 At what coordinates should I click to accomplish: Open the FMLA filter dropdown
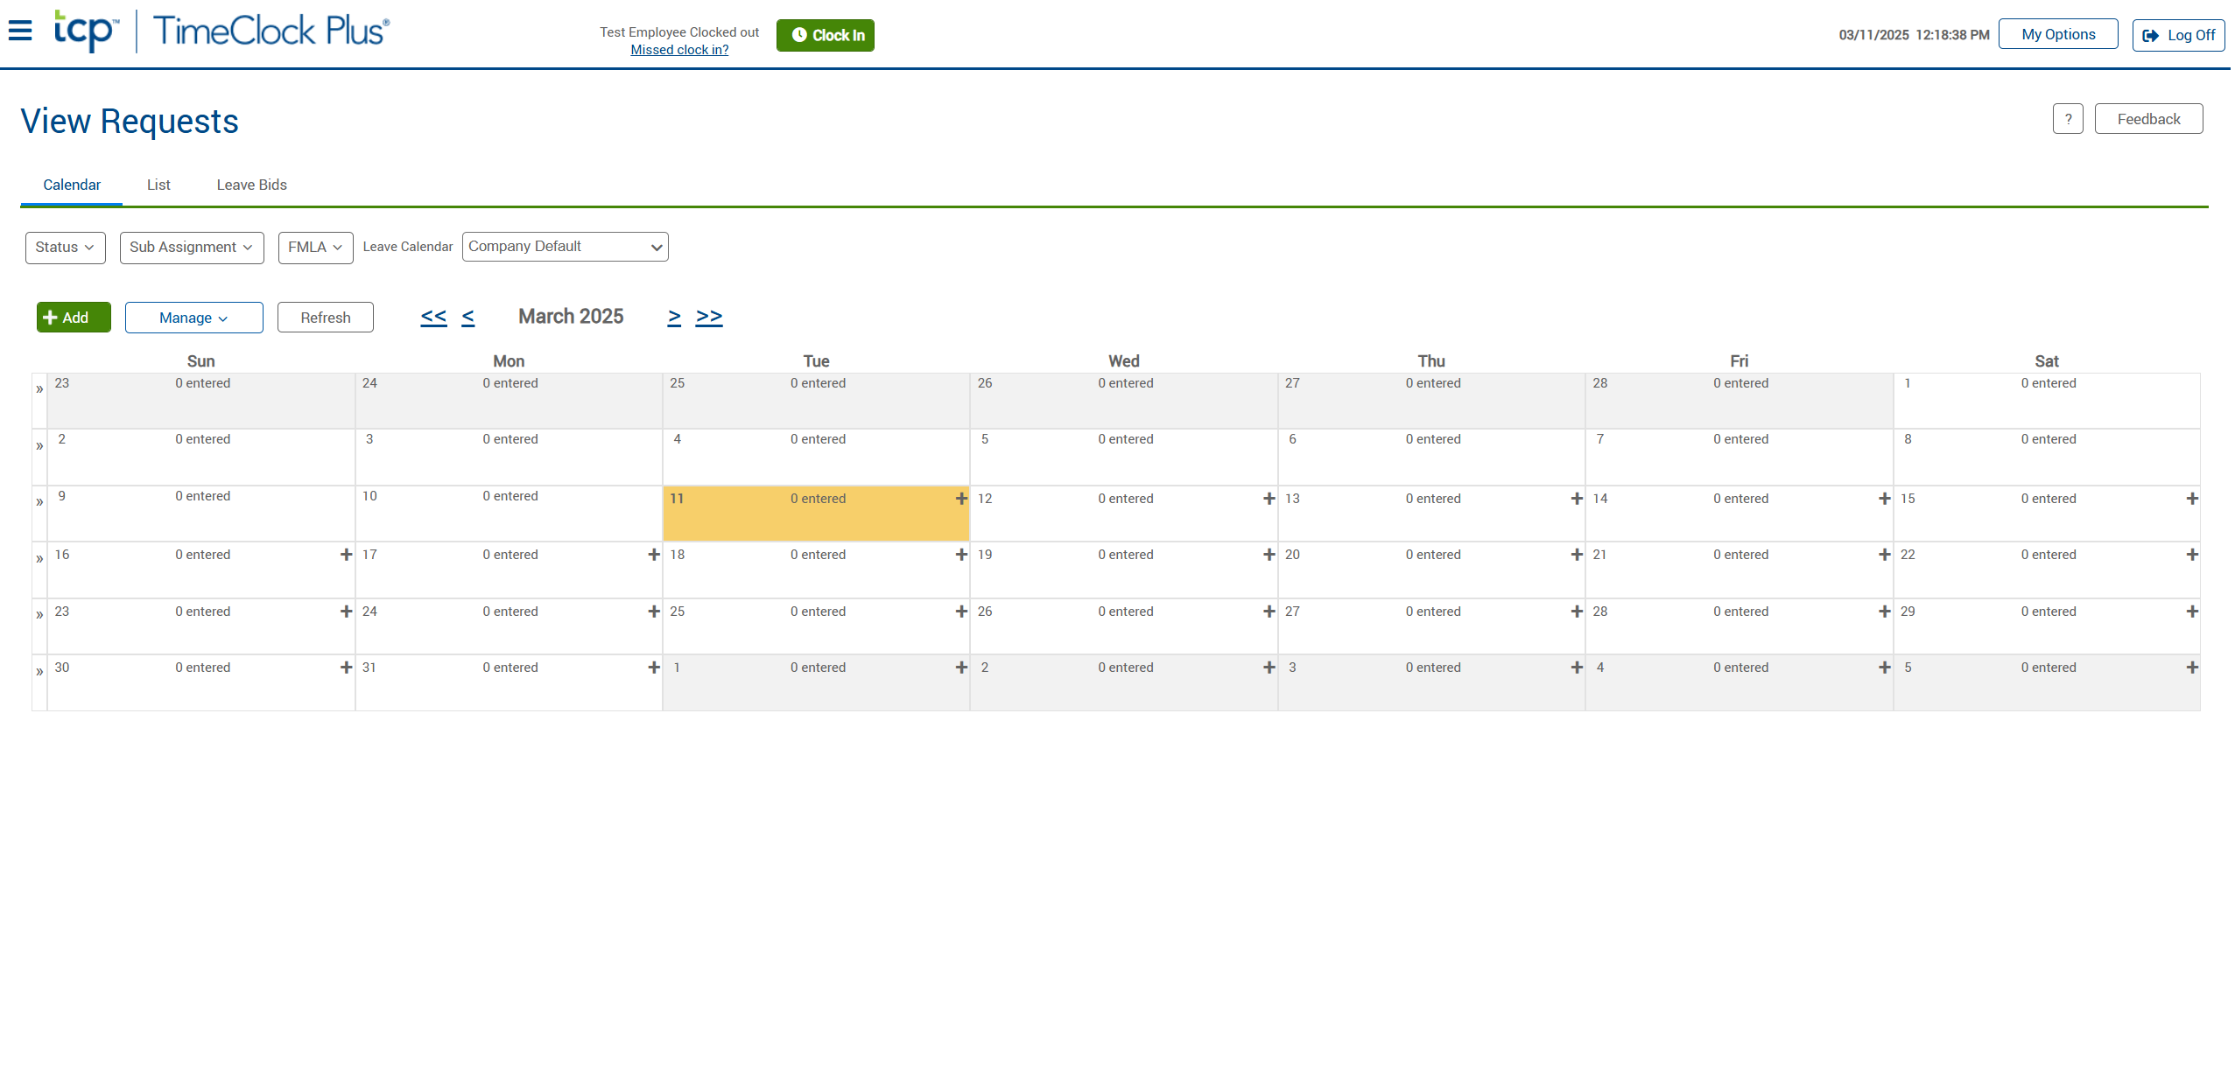tap(315, 248)
